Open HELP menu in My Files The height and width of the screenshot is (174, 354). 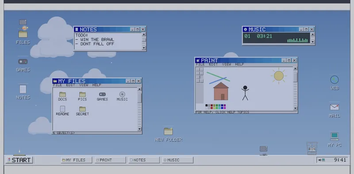(x=96, y=85)
